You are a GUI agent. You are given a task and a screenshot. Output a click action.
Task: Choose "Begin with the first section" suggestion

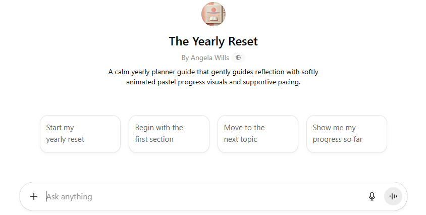(x=169, y=134)
